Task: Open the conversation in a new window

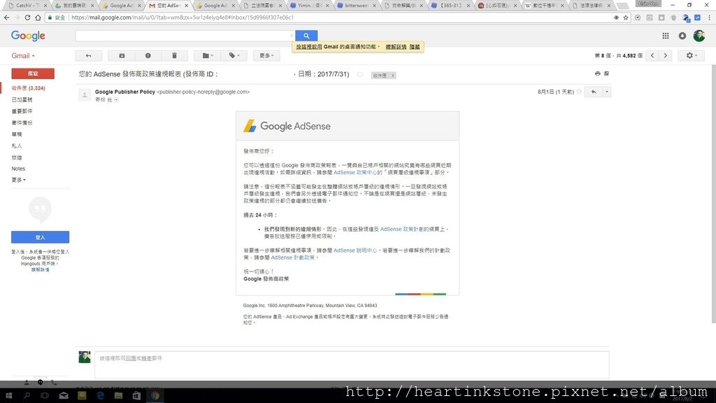Action: tap(606, 73)
